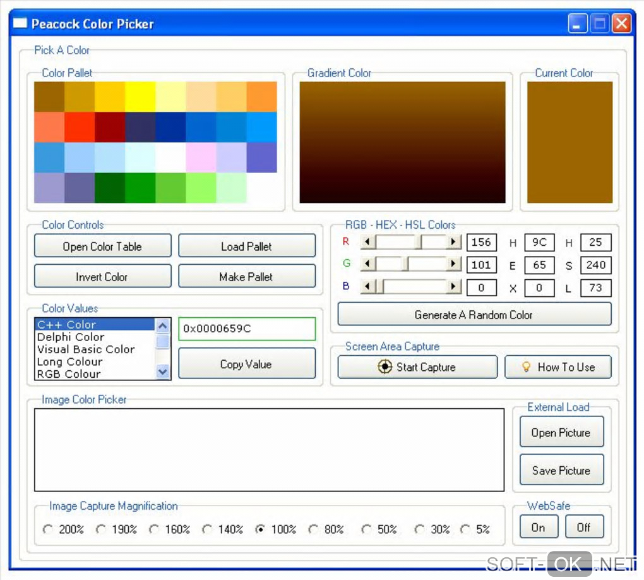Select Delphi Color in the list
Viewport: 644px width, 580px height.
pos(95,337)
